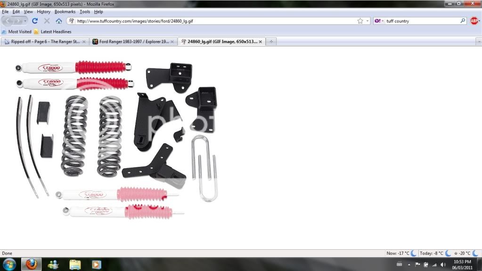The height and width of the screenshot is (271, 482).
Task: Bookmark this page with star icon
Action: pyautogui.click(x=360, y=21)
